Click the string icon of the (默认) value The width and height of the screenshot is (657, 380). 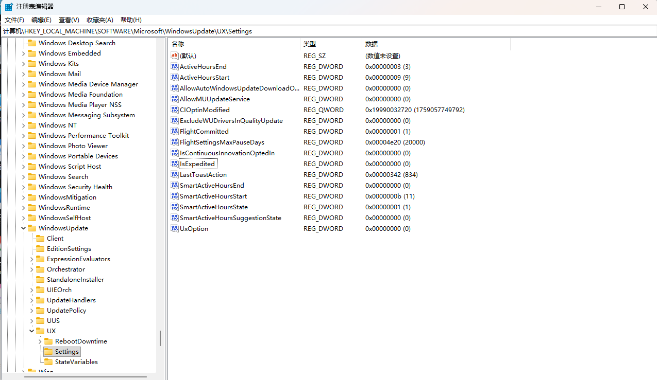(x=174, y=56)
